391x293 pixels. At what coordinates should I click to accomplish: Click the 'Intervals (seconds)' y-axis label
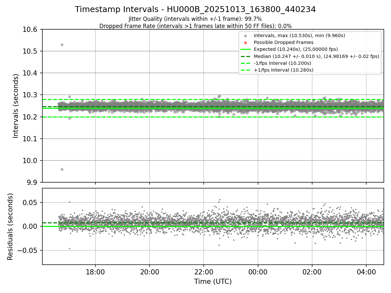click(x=16, y=106)
